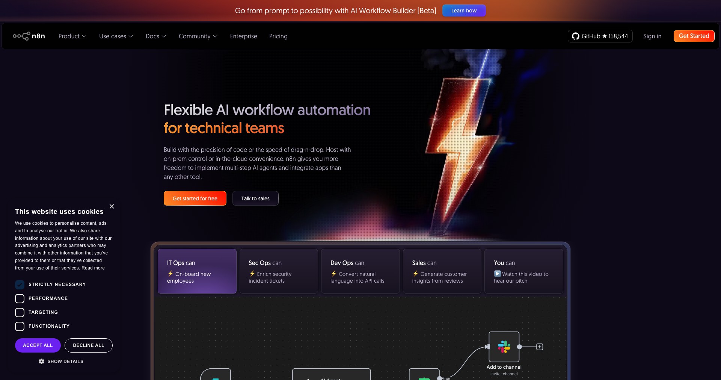Click the Get Started navbar button
This screenshot has width=721, height=380.
(694, 36)
